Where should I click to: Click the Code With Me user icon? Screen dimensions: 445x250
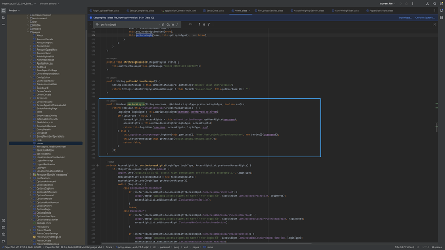[x=427, y=4]
